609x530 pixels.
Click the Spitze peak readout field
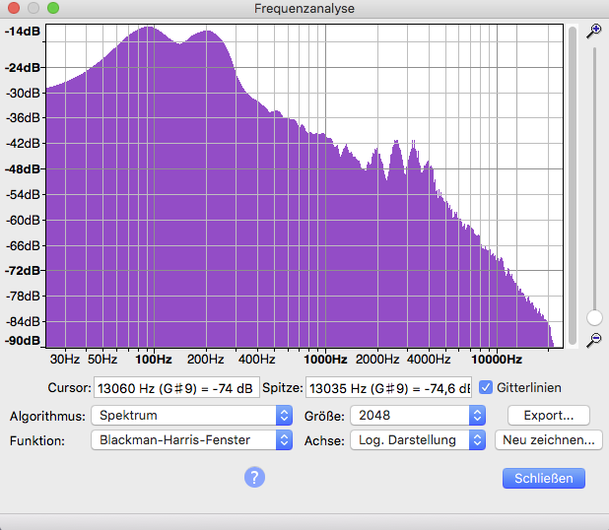coord(389,387)
